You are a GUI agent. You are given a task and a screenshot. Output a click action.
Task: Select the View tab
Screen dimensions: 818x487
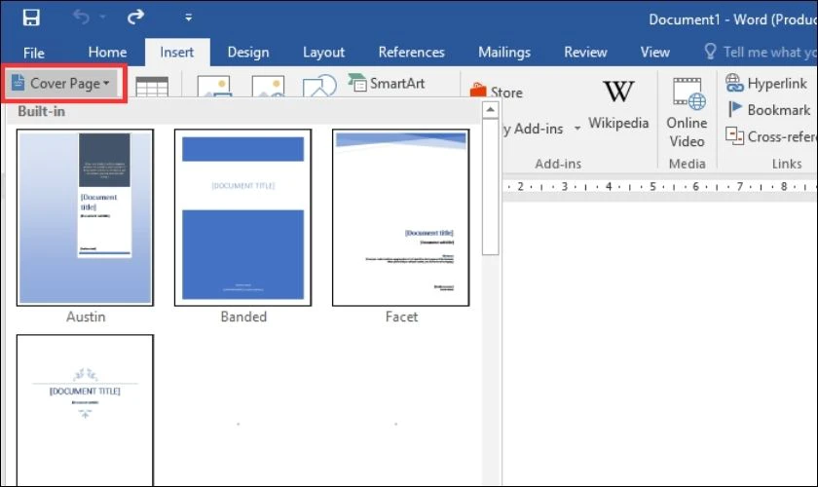(654, 53)
